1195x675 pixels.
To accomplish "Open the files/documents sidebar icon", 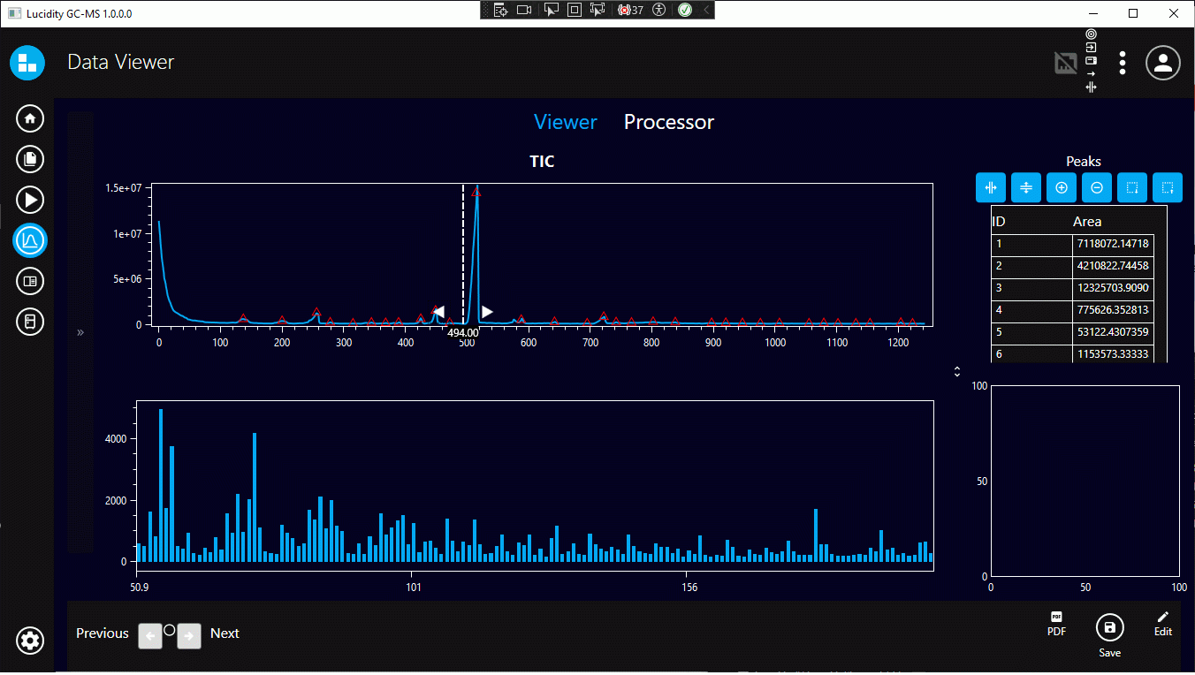I will tap(30, 159).
